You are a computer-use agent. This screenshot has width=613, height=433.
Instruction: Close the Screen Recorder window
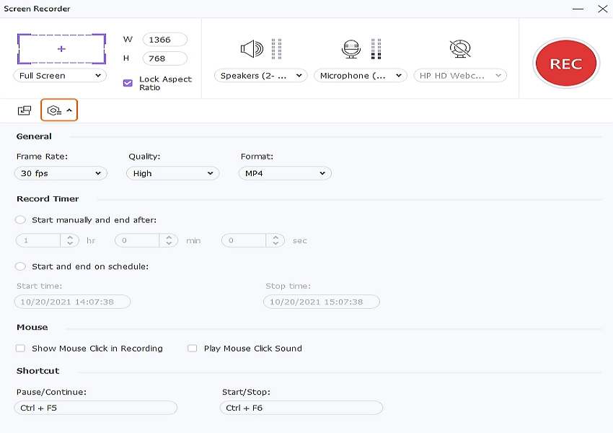click(602, 9)
